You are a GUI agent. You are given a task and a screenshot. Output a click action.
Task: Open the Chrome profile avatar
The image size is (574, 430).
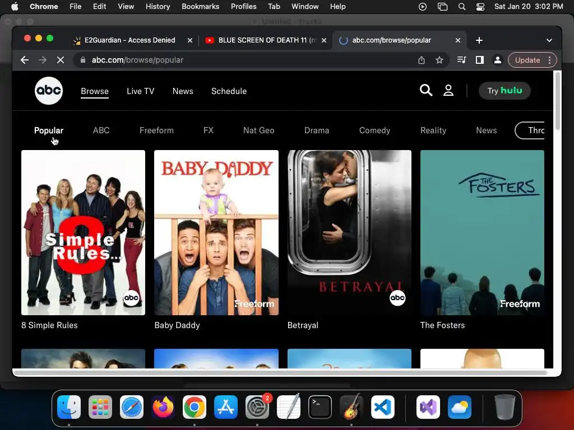point(498,60)
